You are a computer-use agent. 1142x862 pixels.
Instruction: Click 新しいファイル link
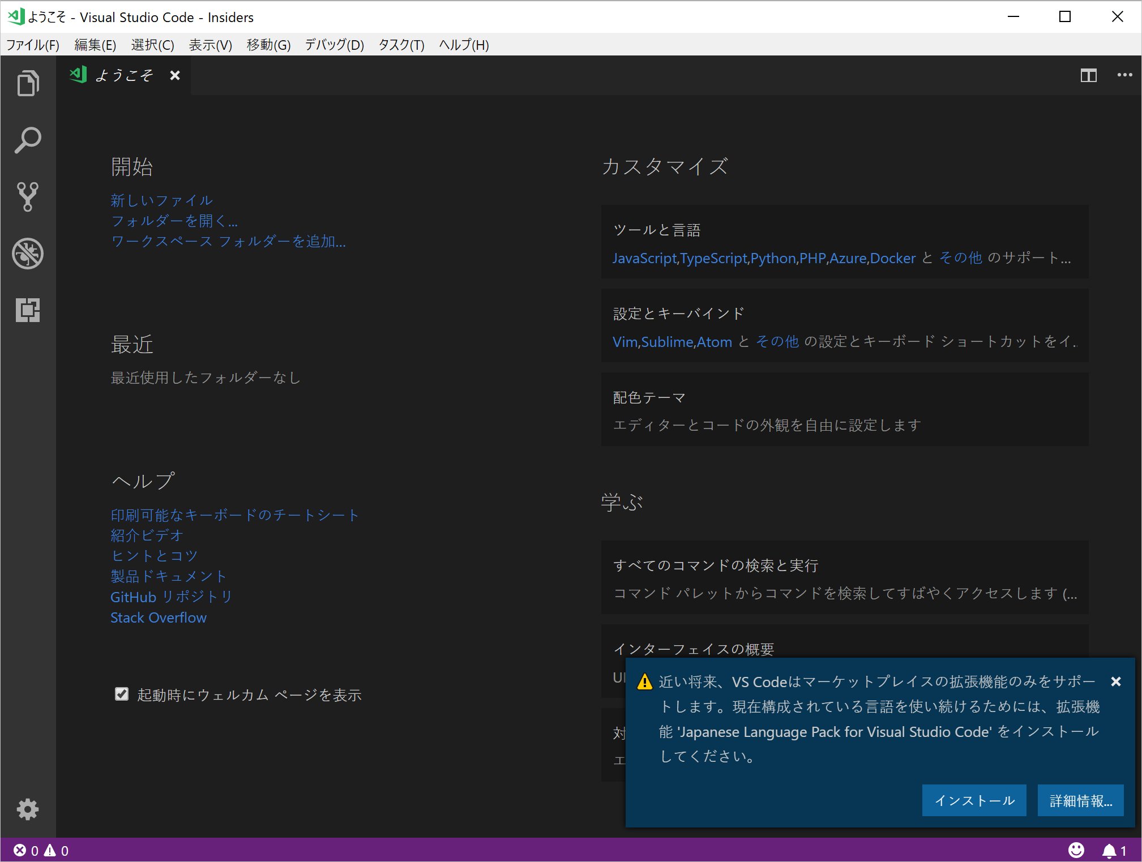tap(162, 200)
